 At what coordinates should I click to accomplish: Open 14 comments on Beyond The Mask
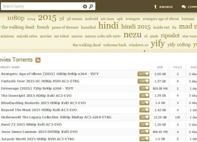tap(144, 110)
